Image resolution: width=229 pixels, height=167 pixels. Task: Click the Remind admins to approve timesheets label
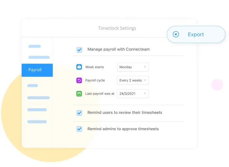coord(123,129)
